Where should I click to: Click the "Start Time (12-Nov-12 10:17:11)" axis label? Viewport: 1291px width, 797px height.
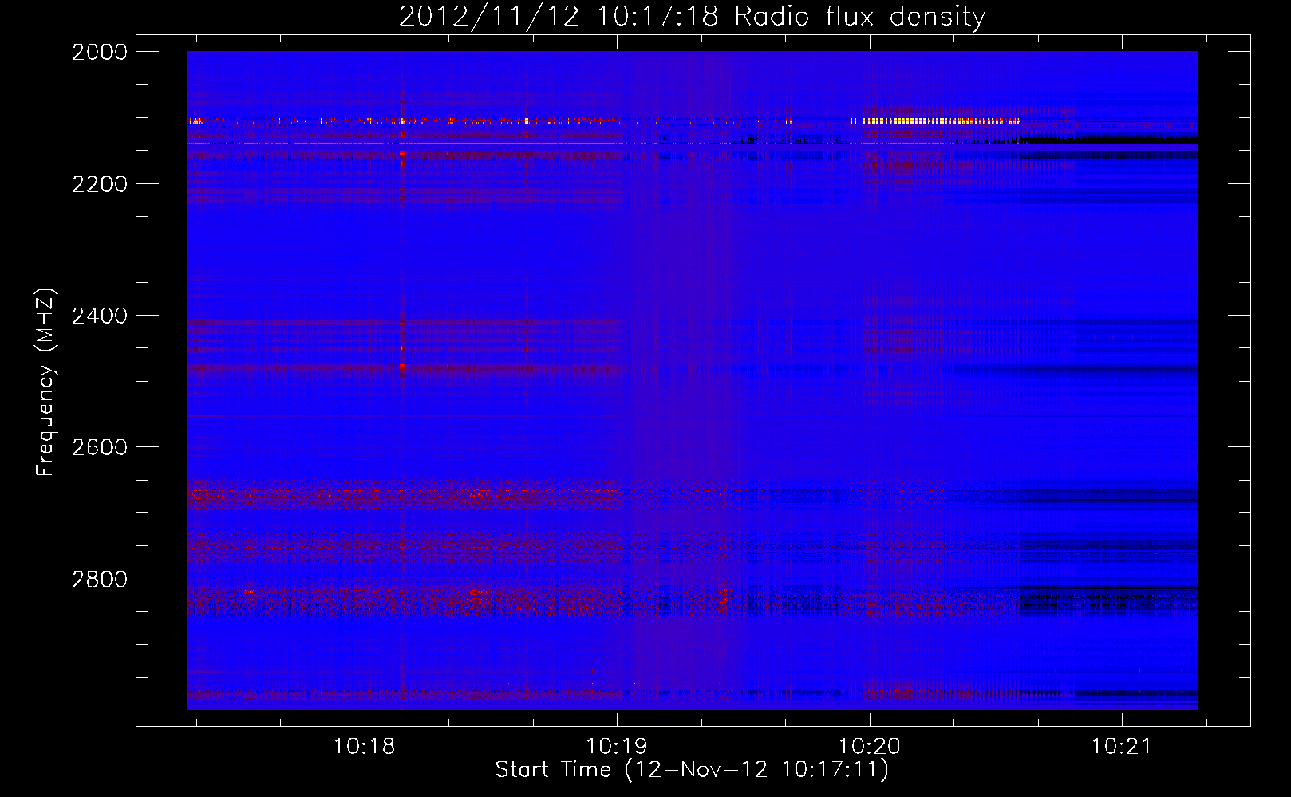(692, 770)
